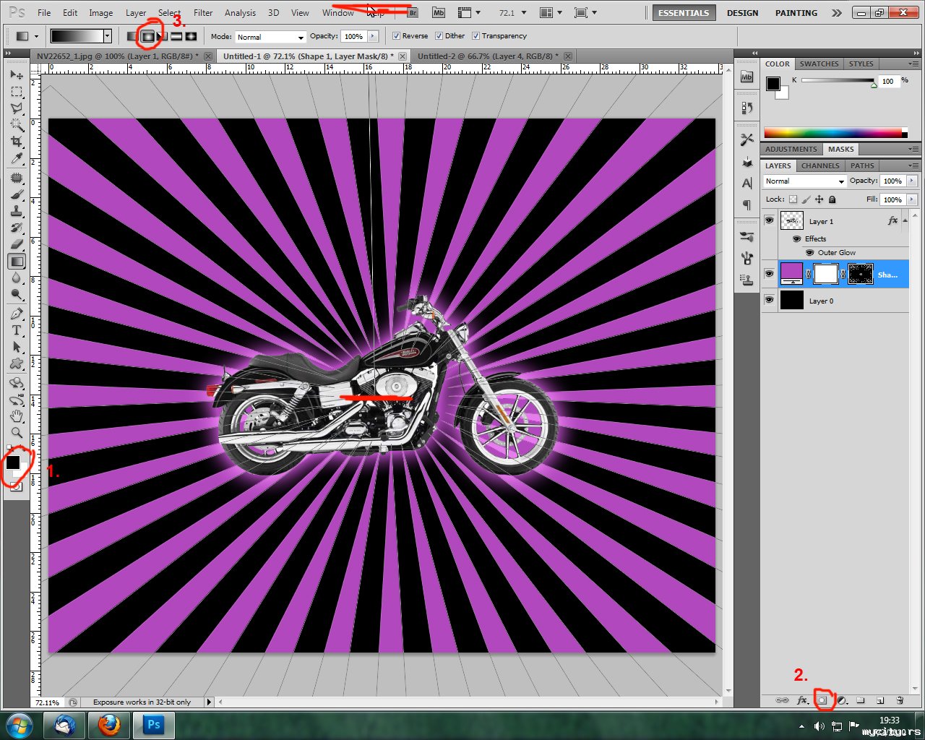
Task: Open the layer blend mode Normal dropdown
Action: [804, 181]
